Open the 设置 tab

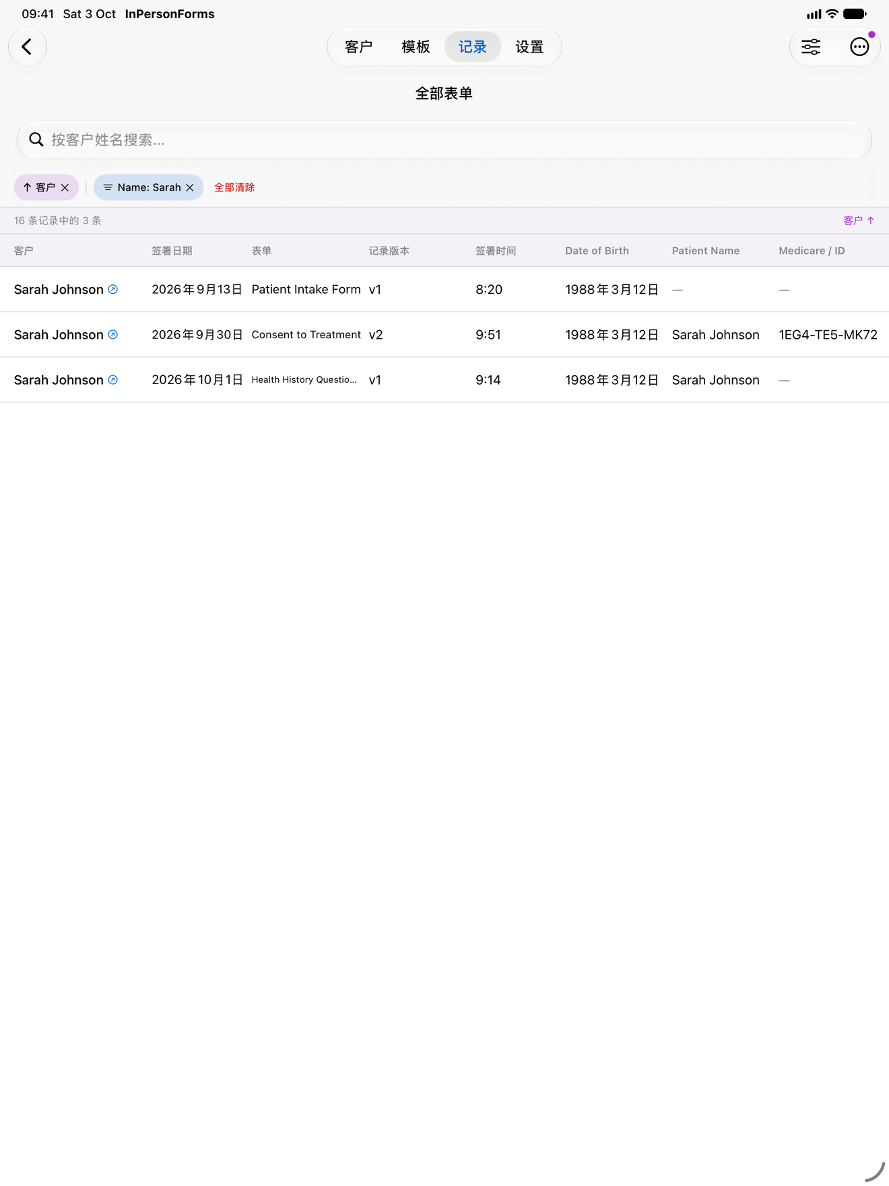[x=529, y=46]
